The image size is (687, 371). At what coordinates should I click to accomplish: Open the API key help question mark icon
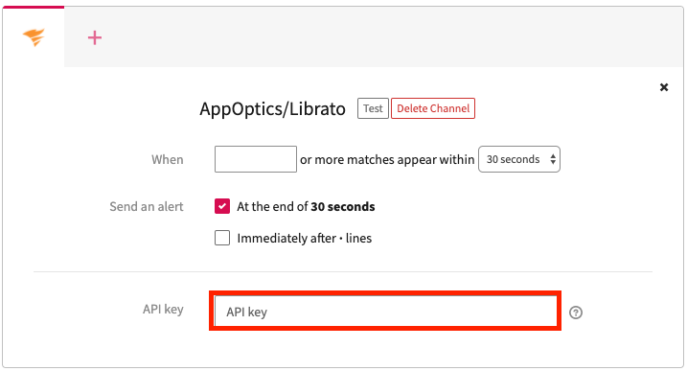(x=575, y=313)
